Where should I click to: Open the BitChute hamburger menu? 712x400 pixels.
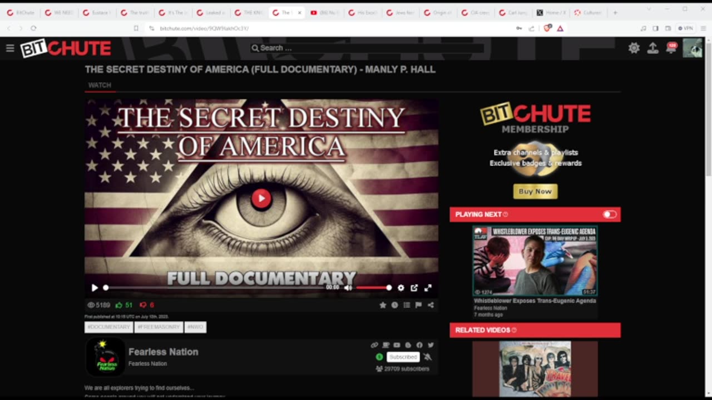[x=10, y=48]
